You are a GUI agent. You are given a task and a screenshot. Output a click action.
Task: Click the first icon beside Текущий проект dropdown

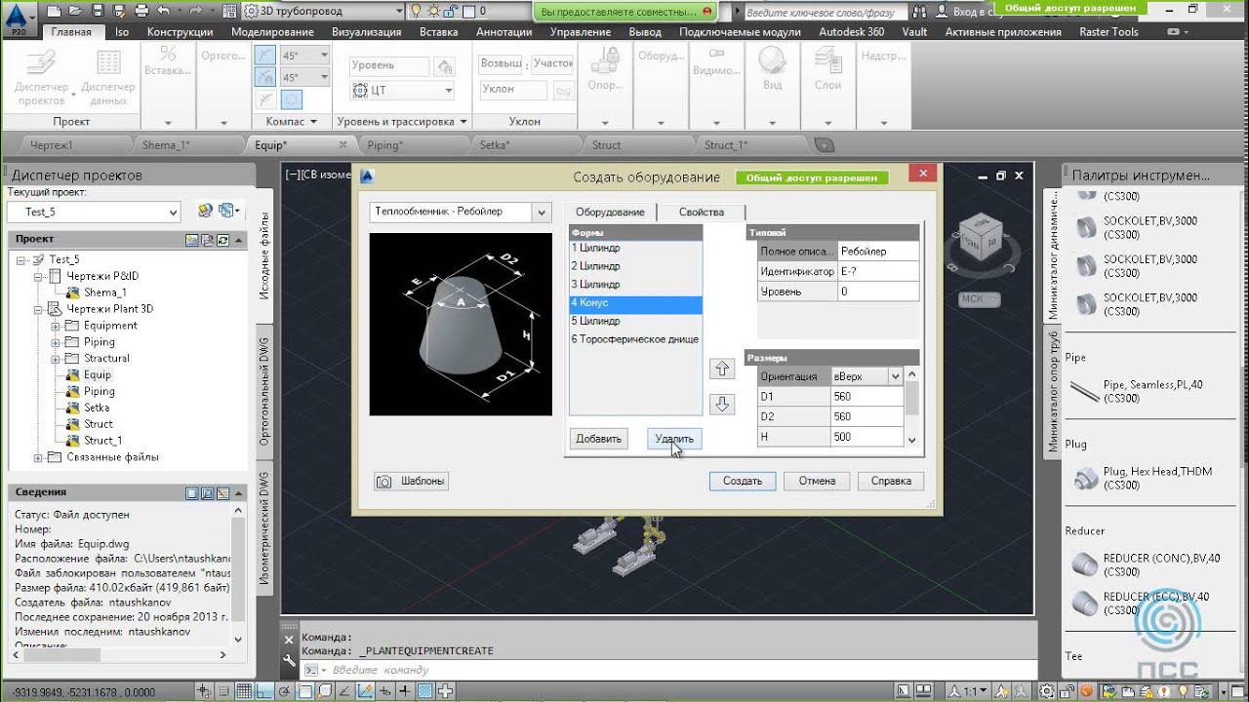[x=205, y=211]
